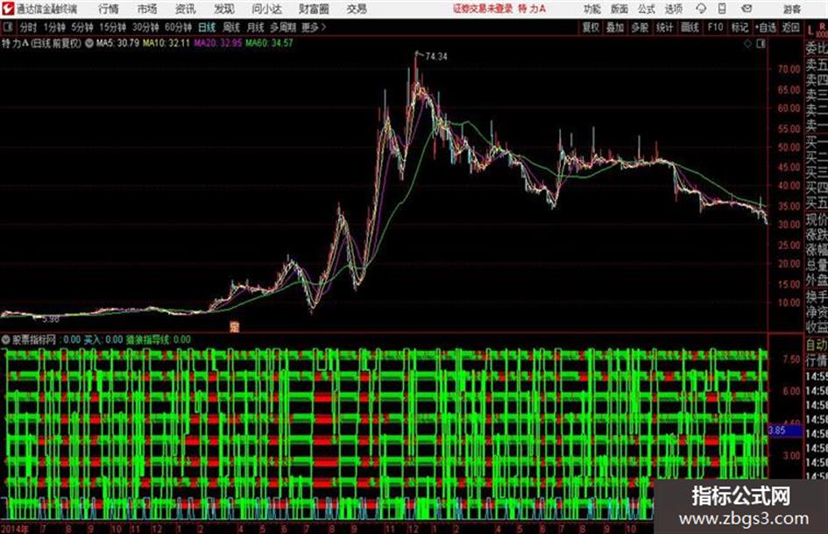Open the 发现 menu
Screen dimensions: 828x534
click(224, 9)
